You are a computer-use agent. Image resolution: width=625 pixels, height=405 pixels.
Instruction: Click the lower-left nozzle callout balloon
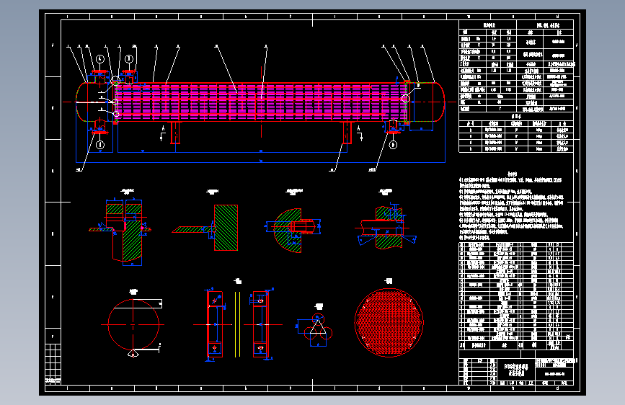click(100, 145)
